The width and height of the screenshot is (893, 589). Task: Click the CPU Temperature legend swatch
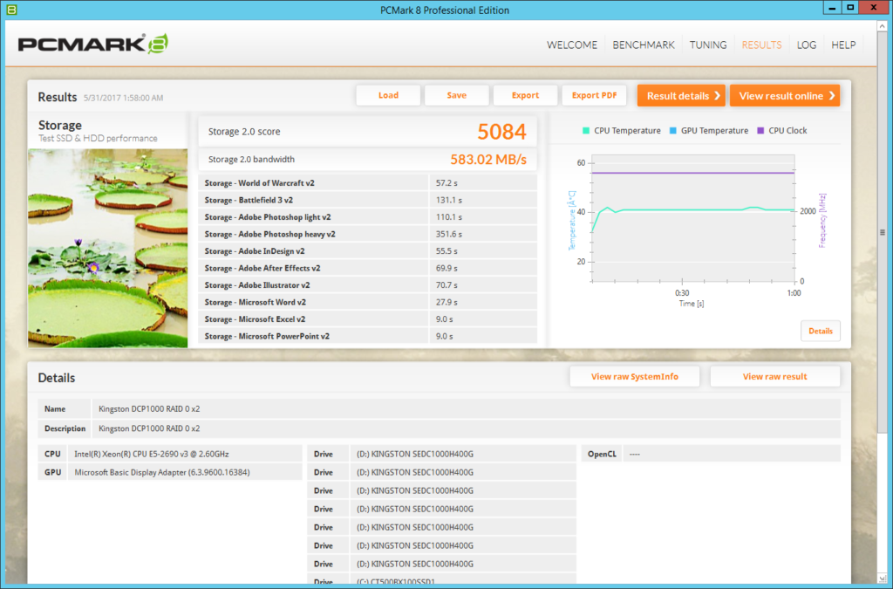pyautogui.click(x=586, y=131)
